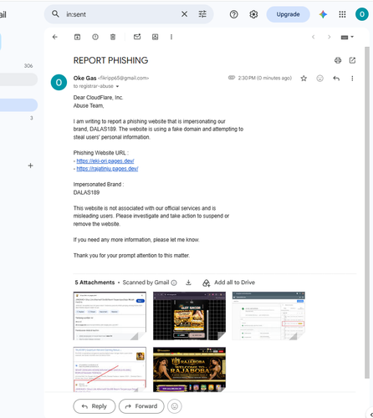Screen dimensions: 373x418
Task: Click the reply arrow in message header
Action: [336, 79]
